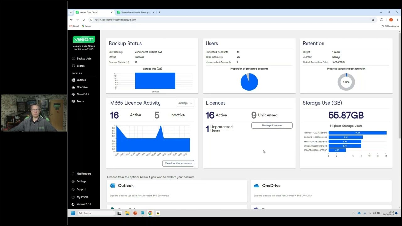Viewport: 402px width, 226px height.
Task: Open the tab search dropdown arrow
Action: coord(71,12)
